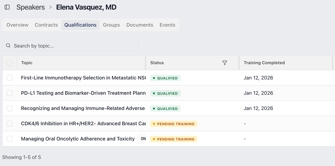
Task: Switch to the Overview tab
Action: (17, 25)
